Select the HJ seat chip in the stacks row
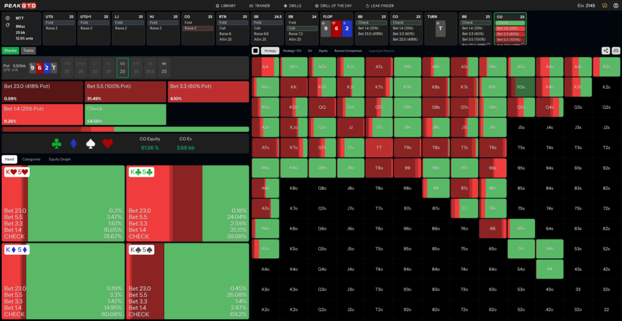 click(x=108, y=68)
